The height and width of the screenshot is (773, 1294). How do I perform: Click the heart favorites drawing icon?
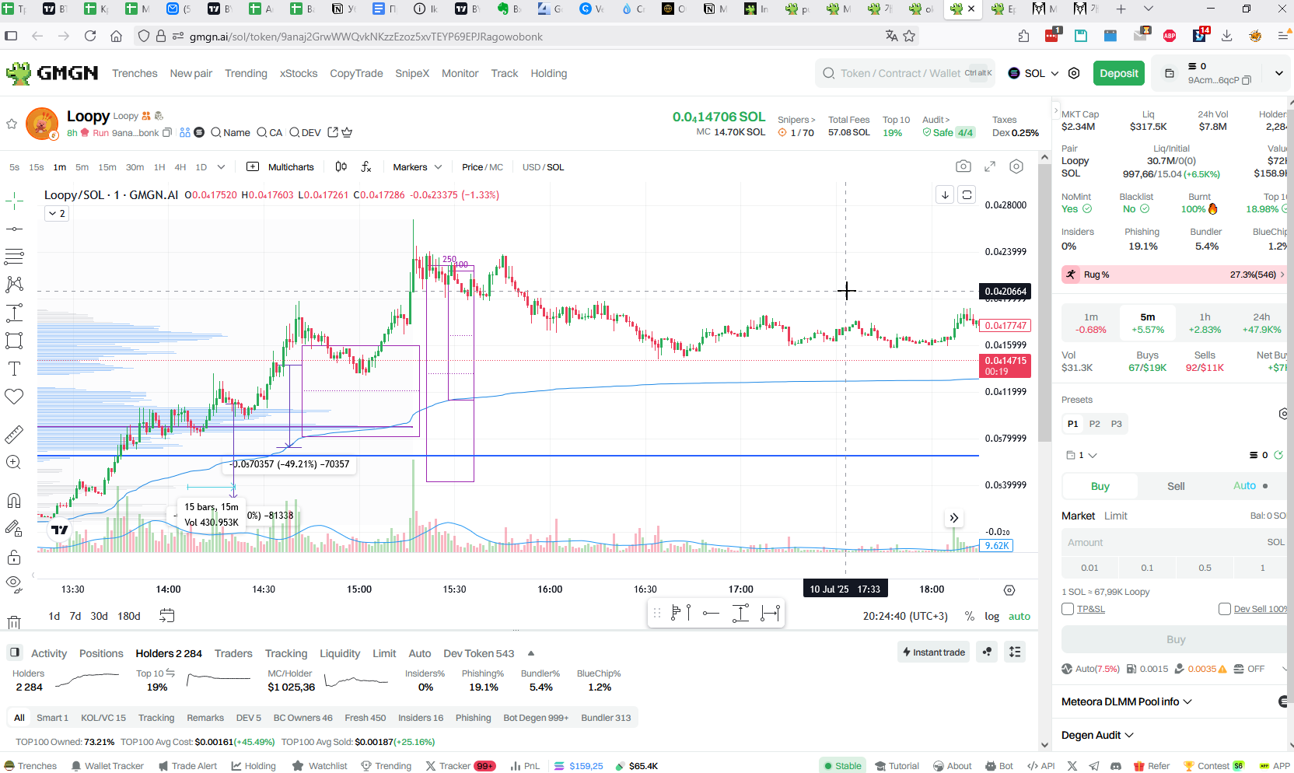14,397
